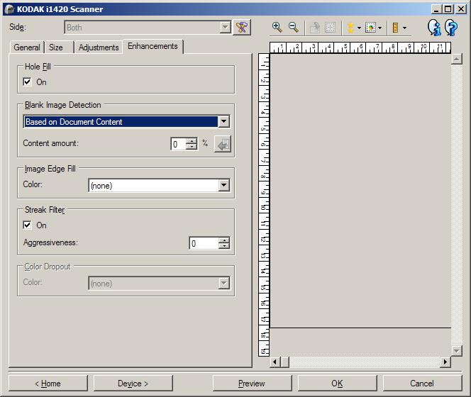This screenshot has height=397, width=471.
Task: Click the Preview button
Action: pos(252,384)
